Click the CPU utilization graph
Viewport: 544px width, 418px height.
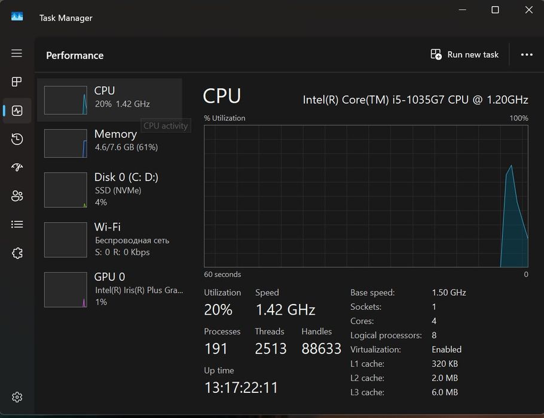click(366, 196)
